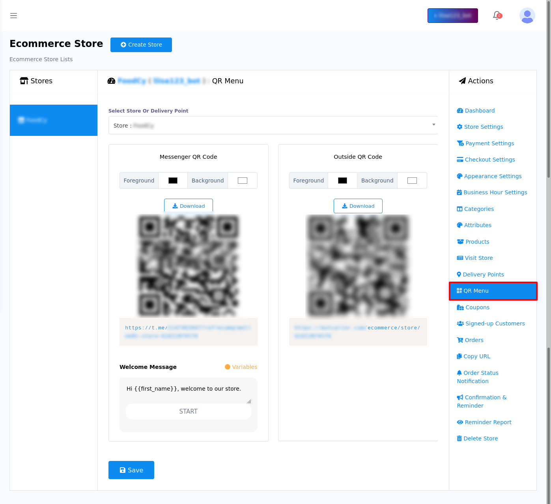This screenshot has width=551, height=504.
Task: Click the Coupons gifts icon
Action: pos(460,307)
